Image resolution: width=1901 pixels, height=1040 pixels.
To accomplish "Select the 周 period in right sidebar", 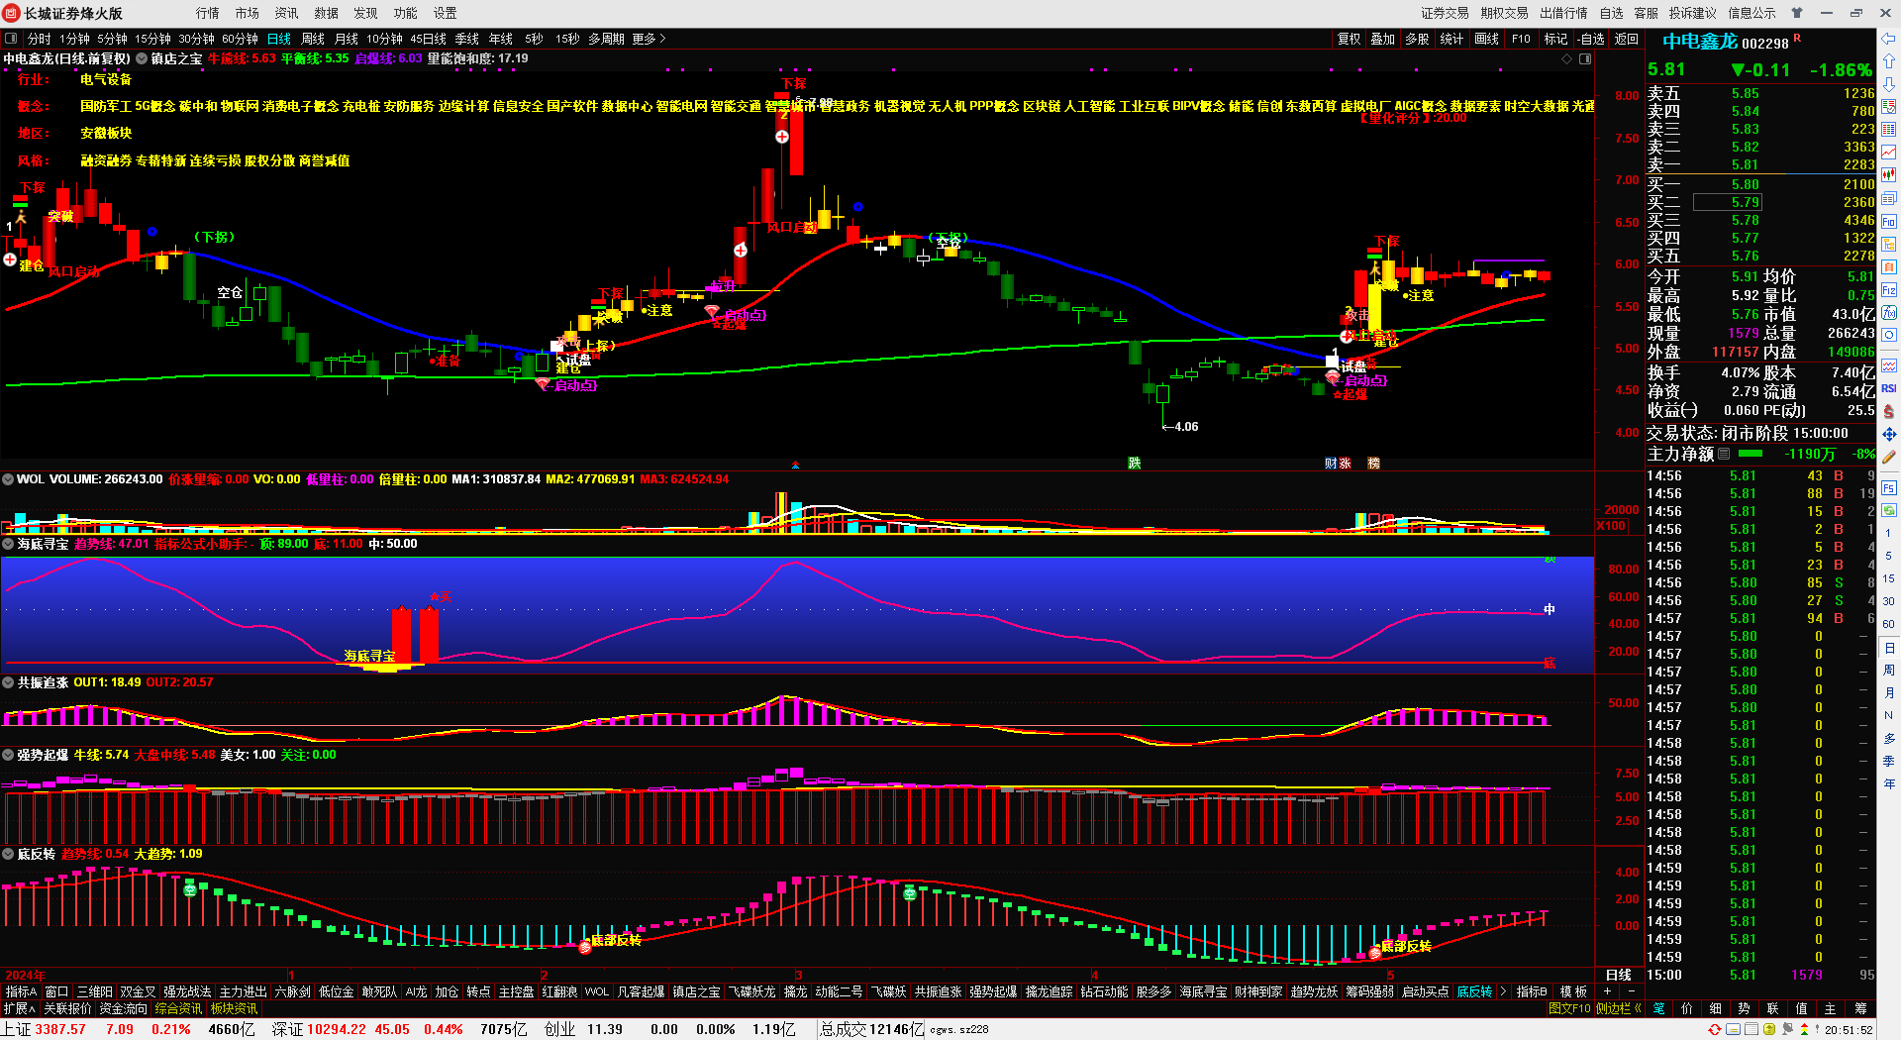I will pyautogui.click(x=1889, y=671).
